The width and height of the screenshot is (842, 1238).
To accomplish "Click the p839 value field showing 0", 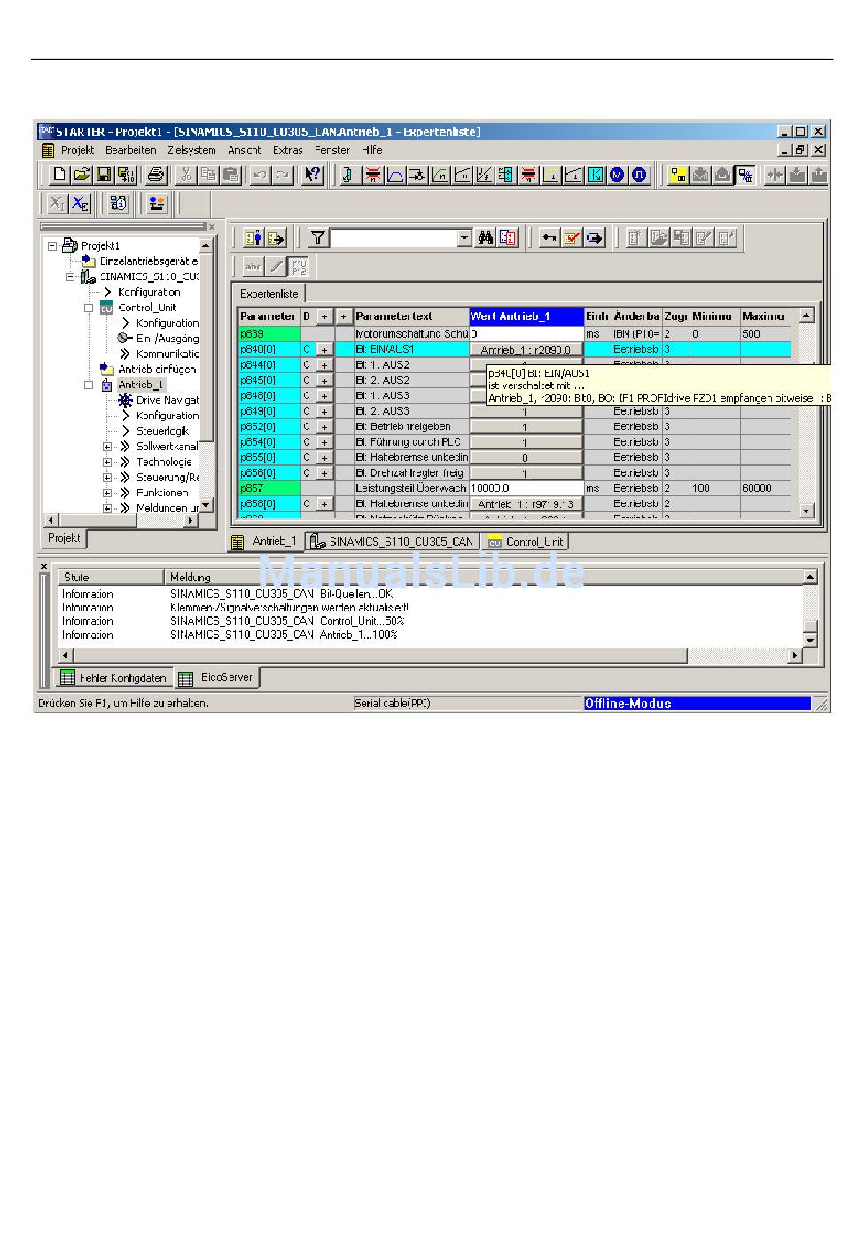I will (526, 334).
